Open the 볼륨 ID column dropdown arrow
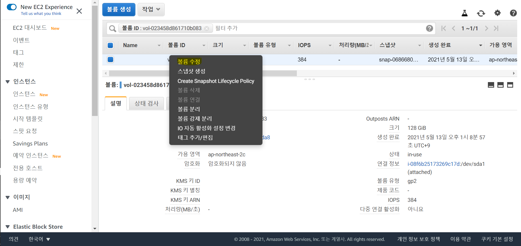521x246 pixels. (204, 46)
